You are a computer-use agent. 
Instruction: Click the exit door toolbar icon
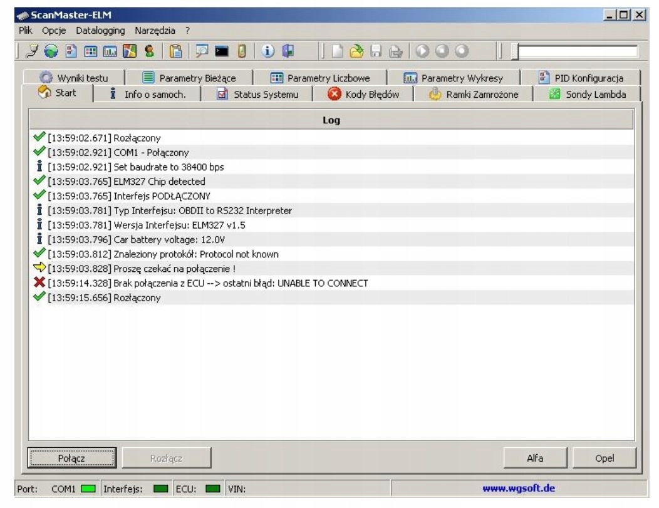click(288, 51)
